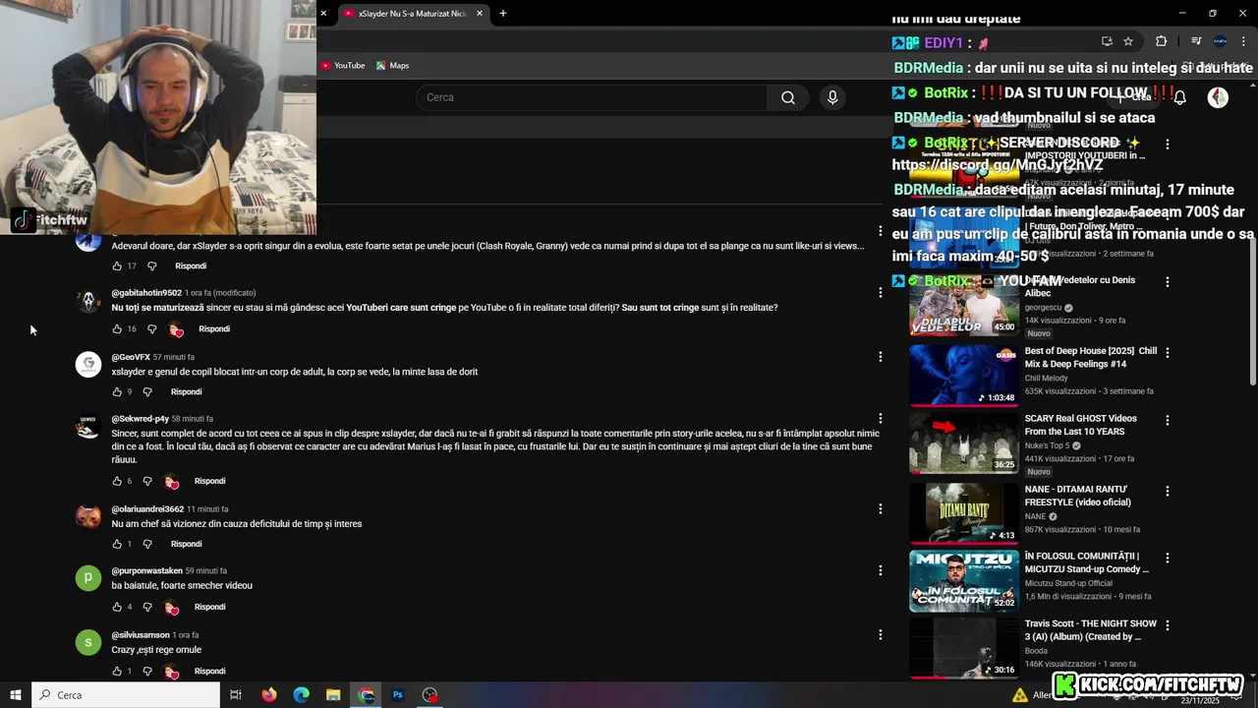Like the comment by @olariuandrei3662
The width and height of the screenshot is (1258, 708).
[117, 545]
